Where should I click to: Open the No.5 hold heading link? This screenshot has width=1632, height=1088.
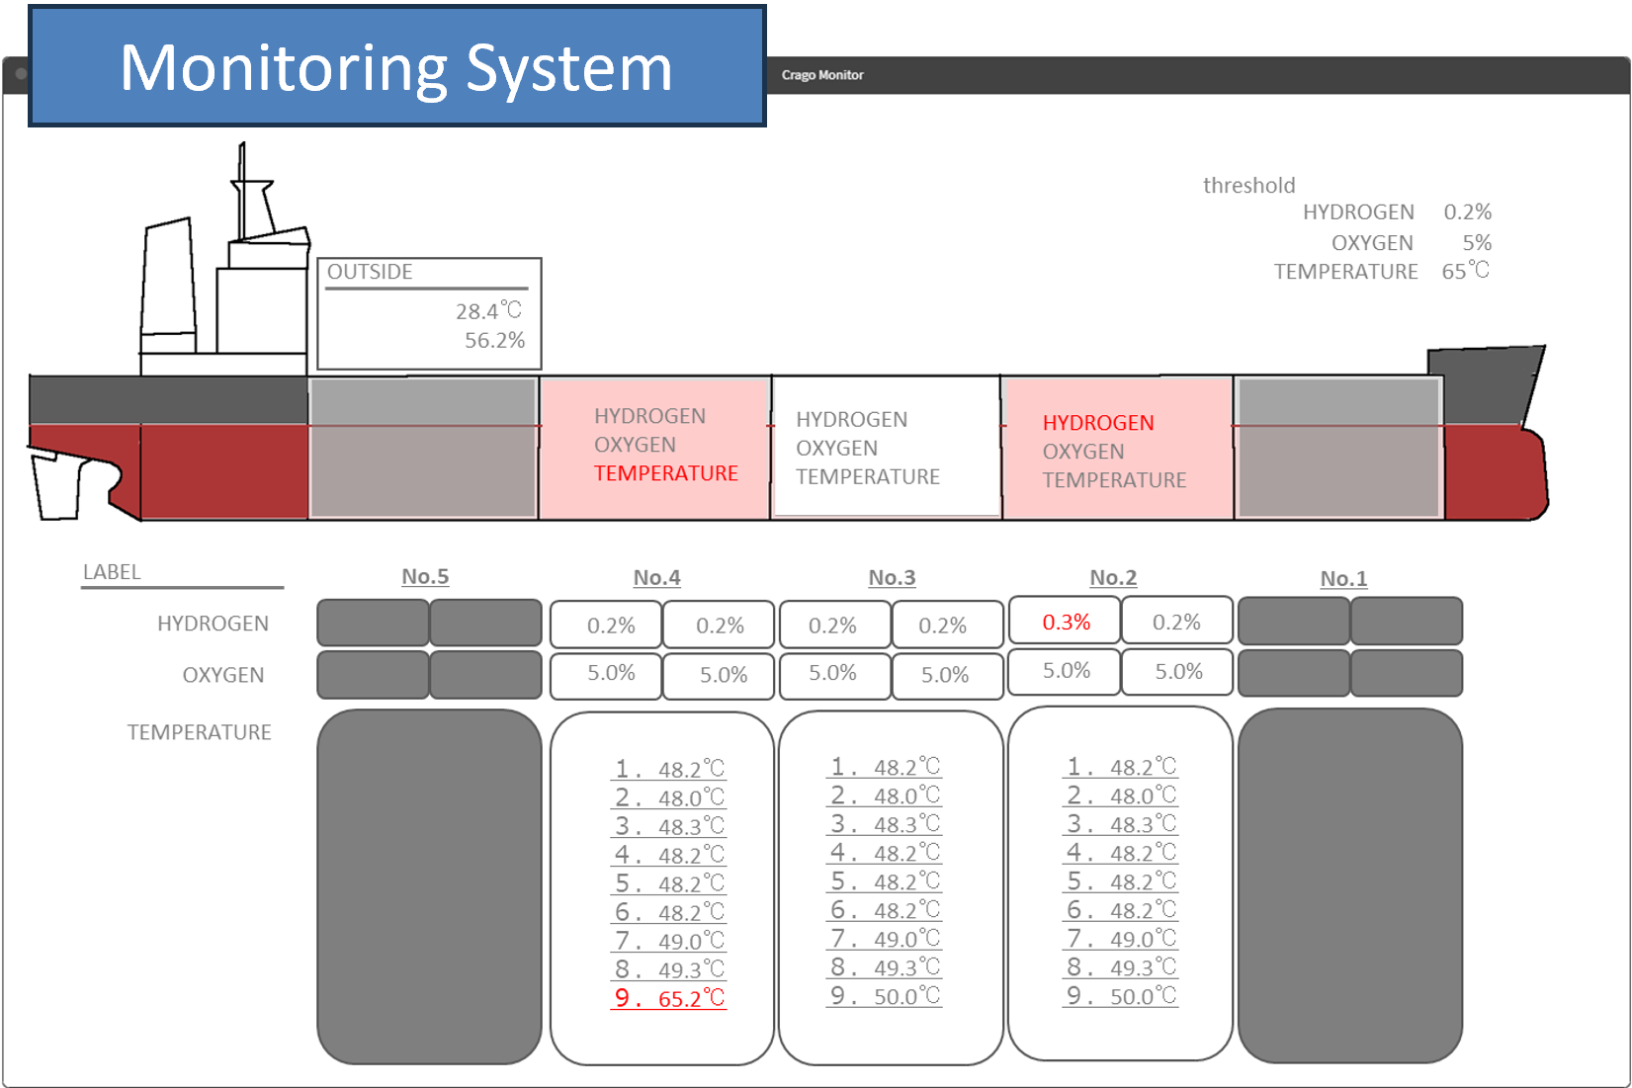(425, 576)
